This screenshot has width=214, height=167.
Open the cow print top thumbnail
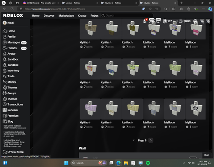[x=196, y=109]
